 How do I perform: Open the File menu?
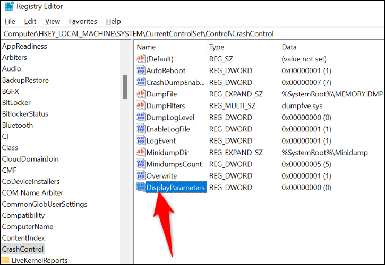10,21
